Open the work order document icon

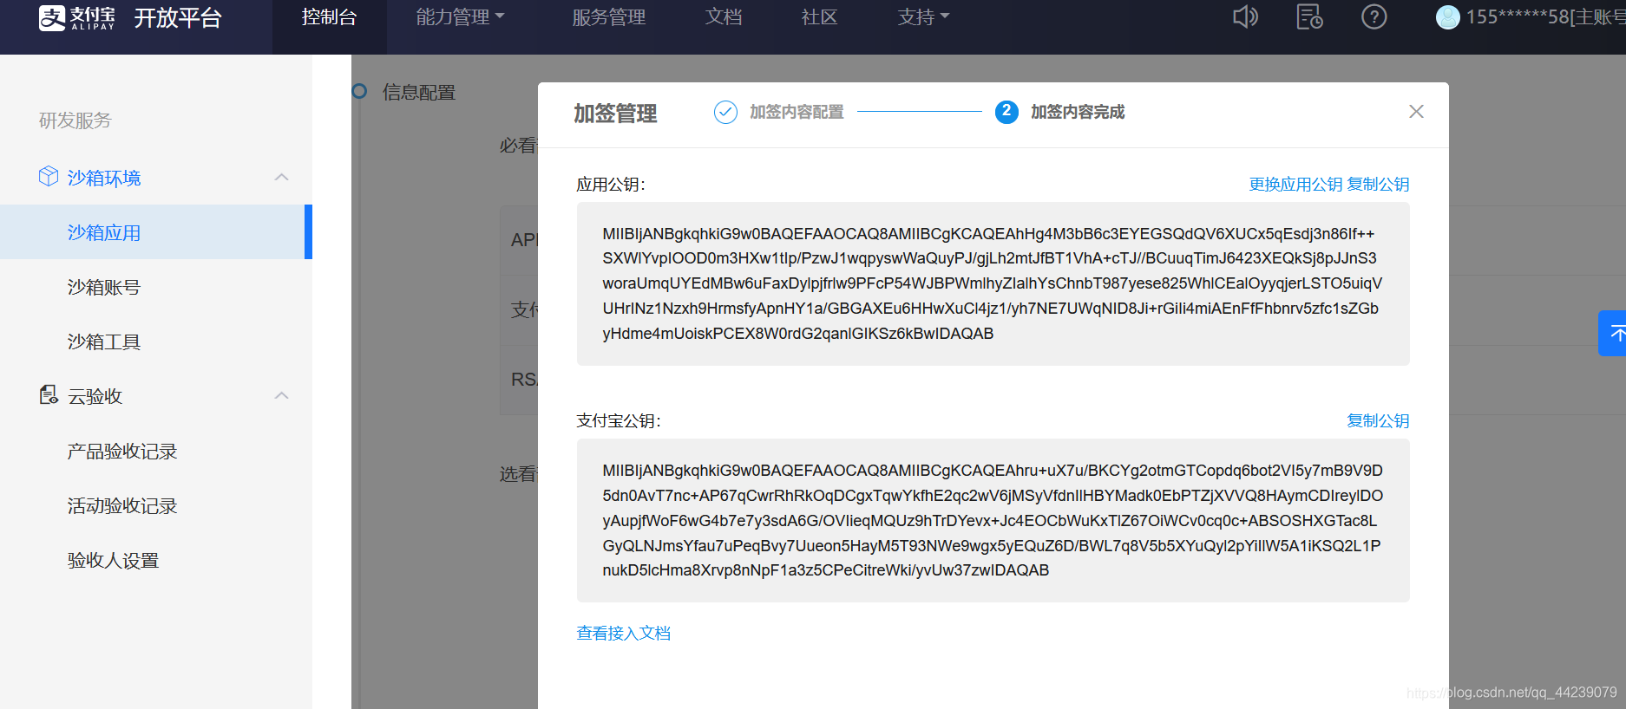coord(1309,16)
